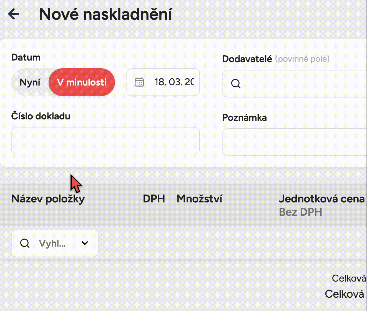The width and height of the screenshot is (367, 311).
Task: Expand the item search dropdown chevron
Action: pos(85,243)
